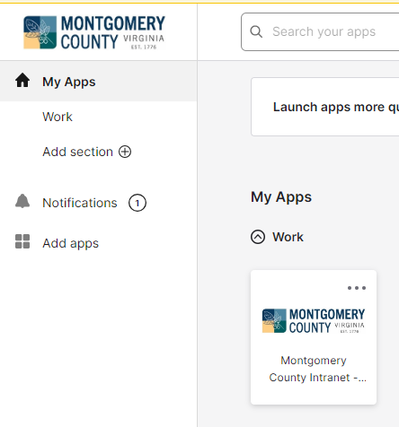Screen dimensions: 399x427
Task: Click the magnifying glass search icon
Action: point(256,31)
